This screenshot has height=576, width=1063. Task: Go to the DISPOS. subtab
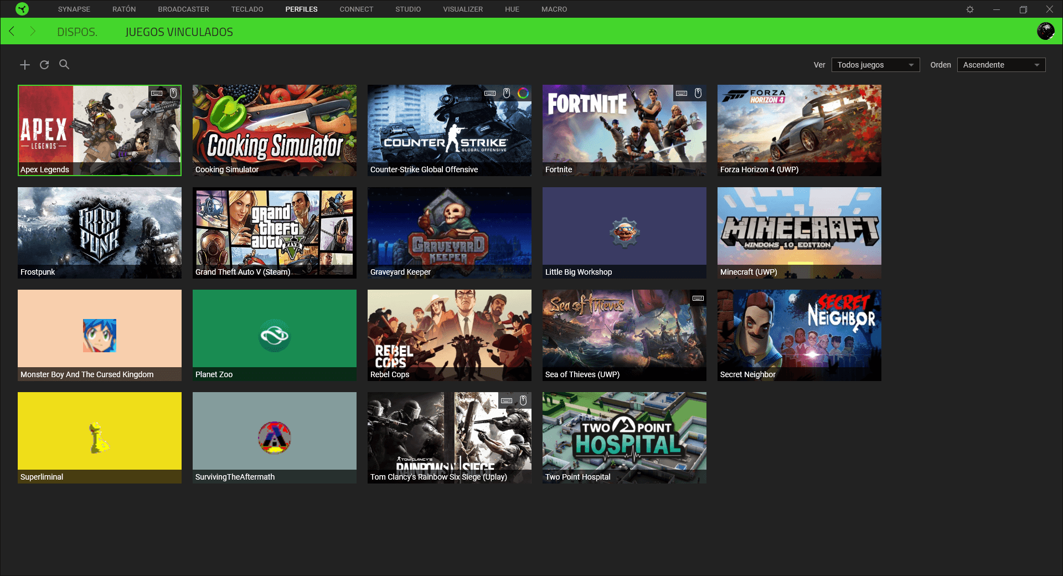click(x=77, y=32)
